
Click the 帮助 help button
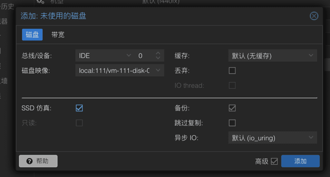point(38,161)
